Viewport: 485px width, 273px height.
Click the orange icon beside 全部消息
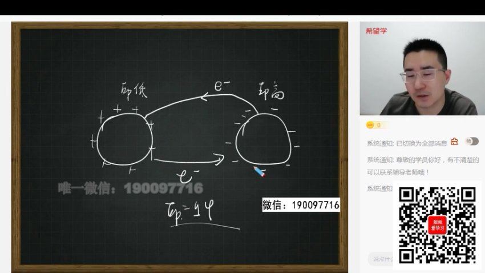[454, 142]
